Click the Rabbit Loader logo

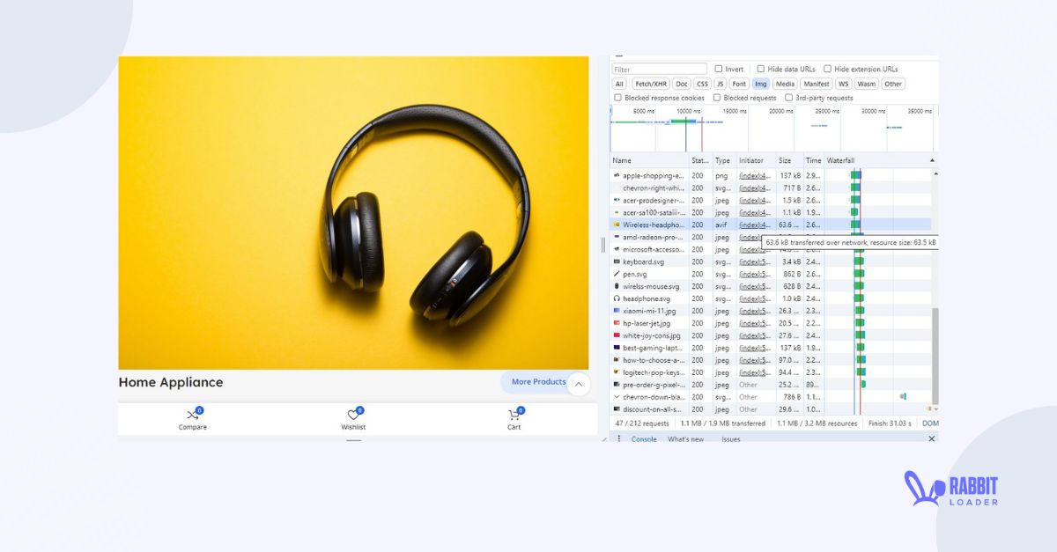click(950, 489)
